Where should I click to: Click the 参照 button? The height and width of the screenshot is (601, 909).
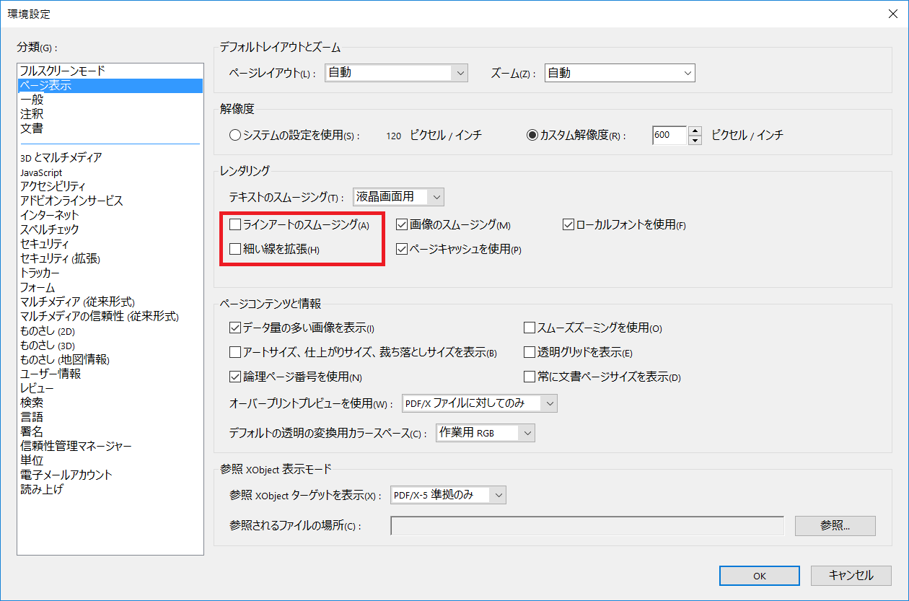coord(835,525)
